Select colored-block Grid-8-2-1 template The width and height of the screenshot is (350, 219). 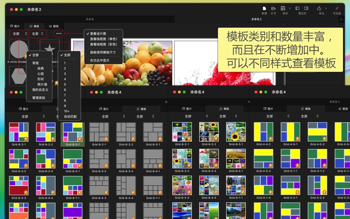[x=19, y=132]
